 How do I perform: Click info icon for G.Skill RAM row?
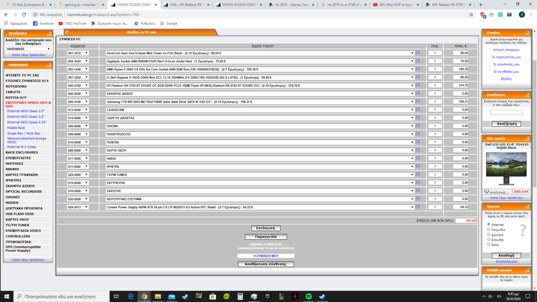tap(418, 77)
